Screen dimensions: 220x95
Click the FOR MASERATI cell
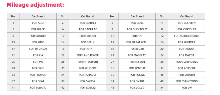tap(137, 55)
